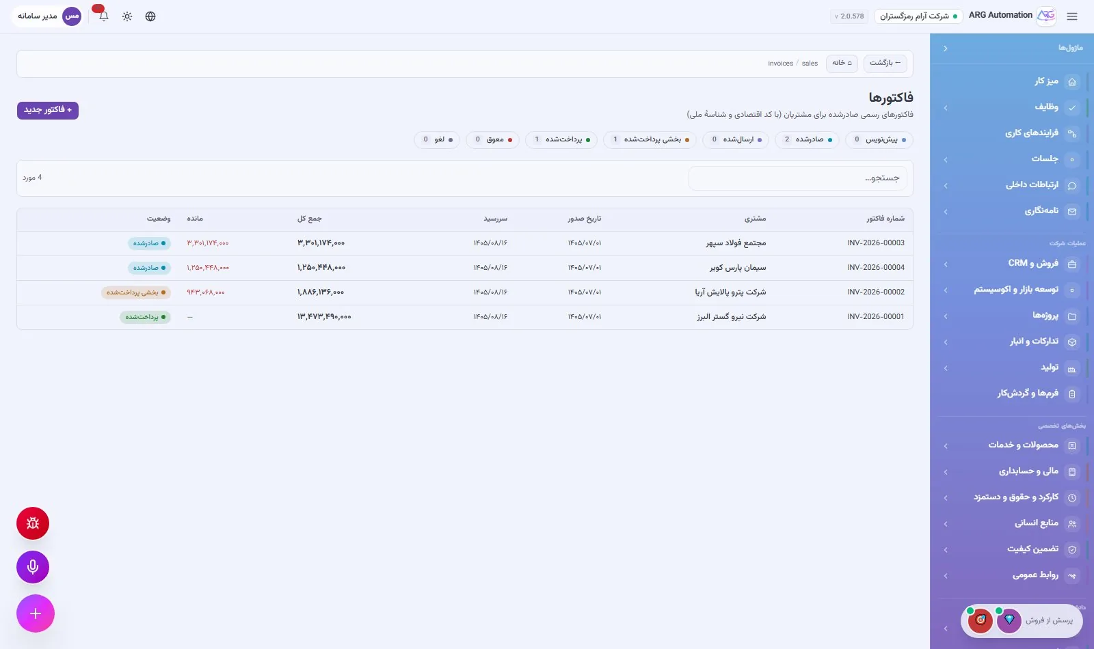
Task: Click the جستجو search field
Action: tap(798, 178)
